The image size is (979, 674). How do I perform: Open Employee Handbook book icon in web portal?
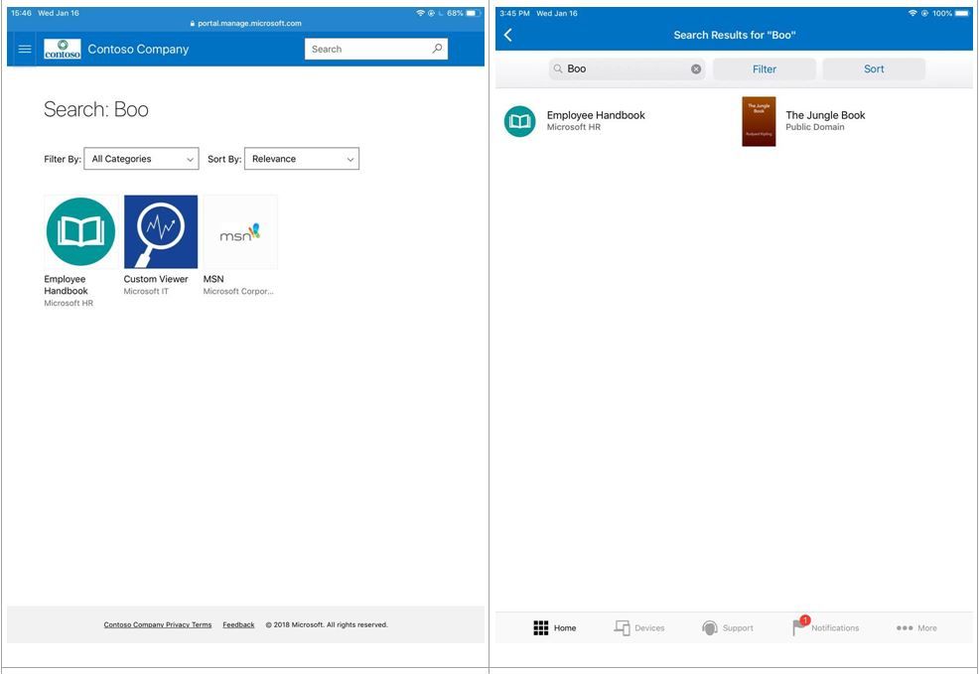[x=80, y=231]
